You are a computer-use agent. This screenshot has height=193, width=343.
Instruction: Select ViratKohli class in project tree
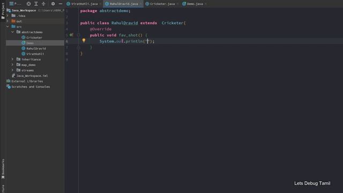click(35, 54)
